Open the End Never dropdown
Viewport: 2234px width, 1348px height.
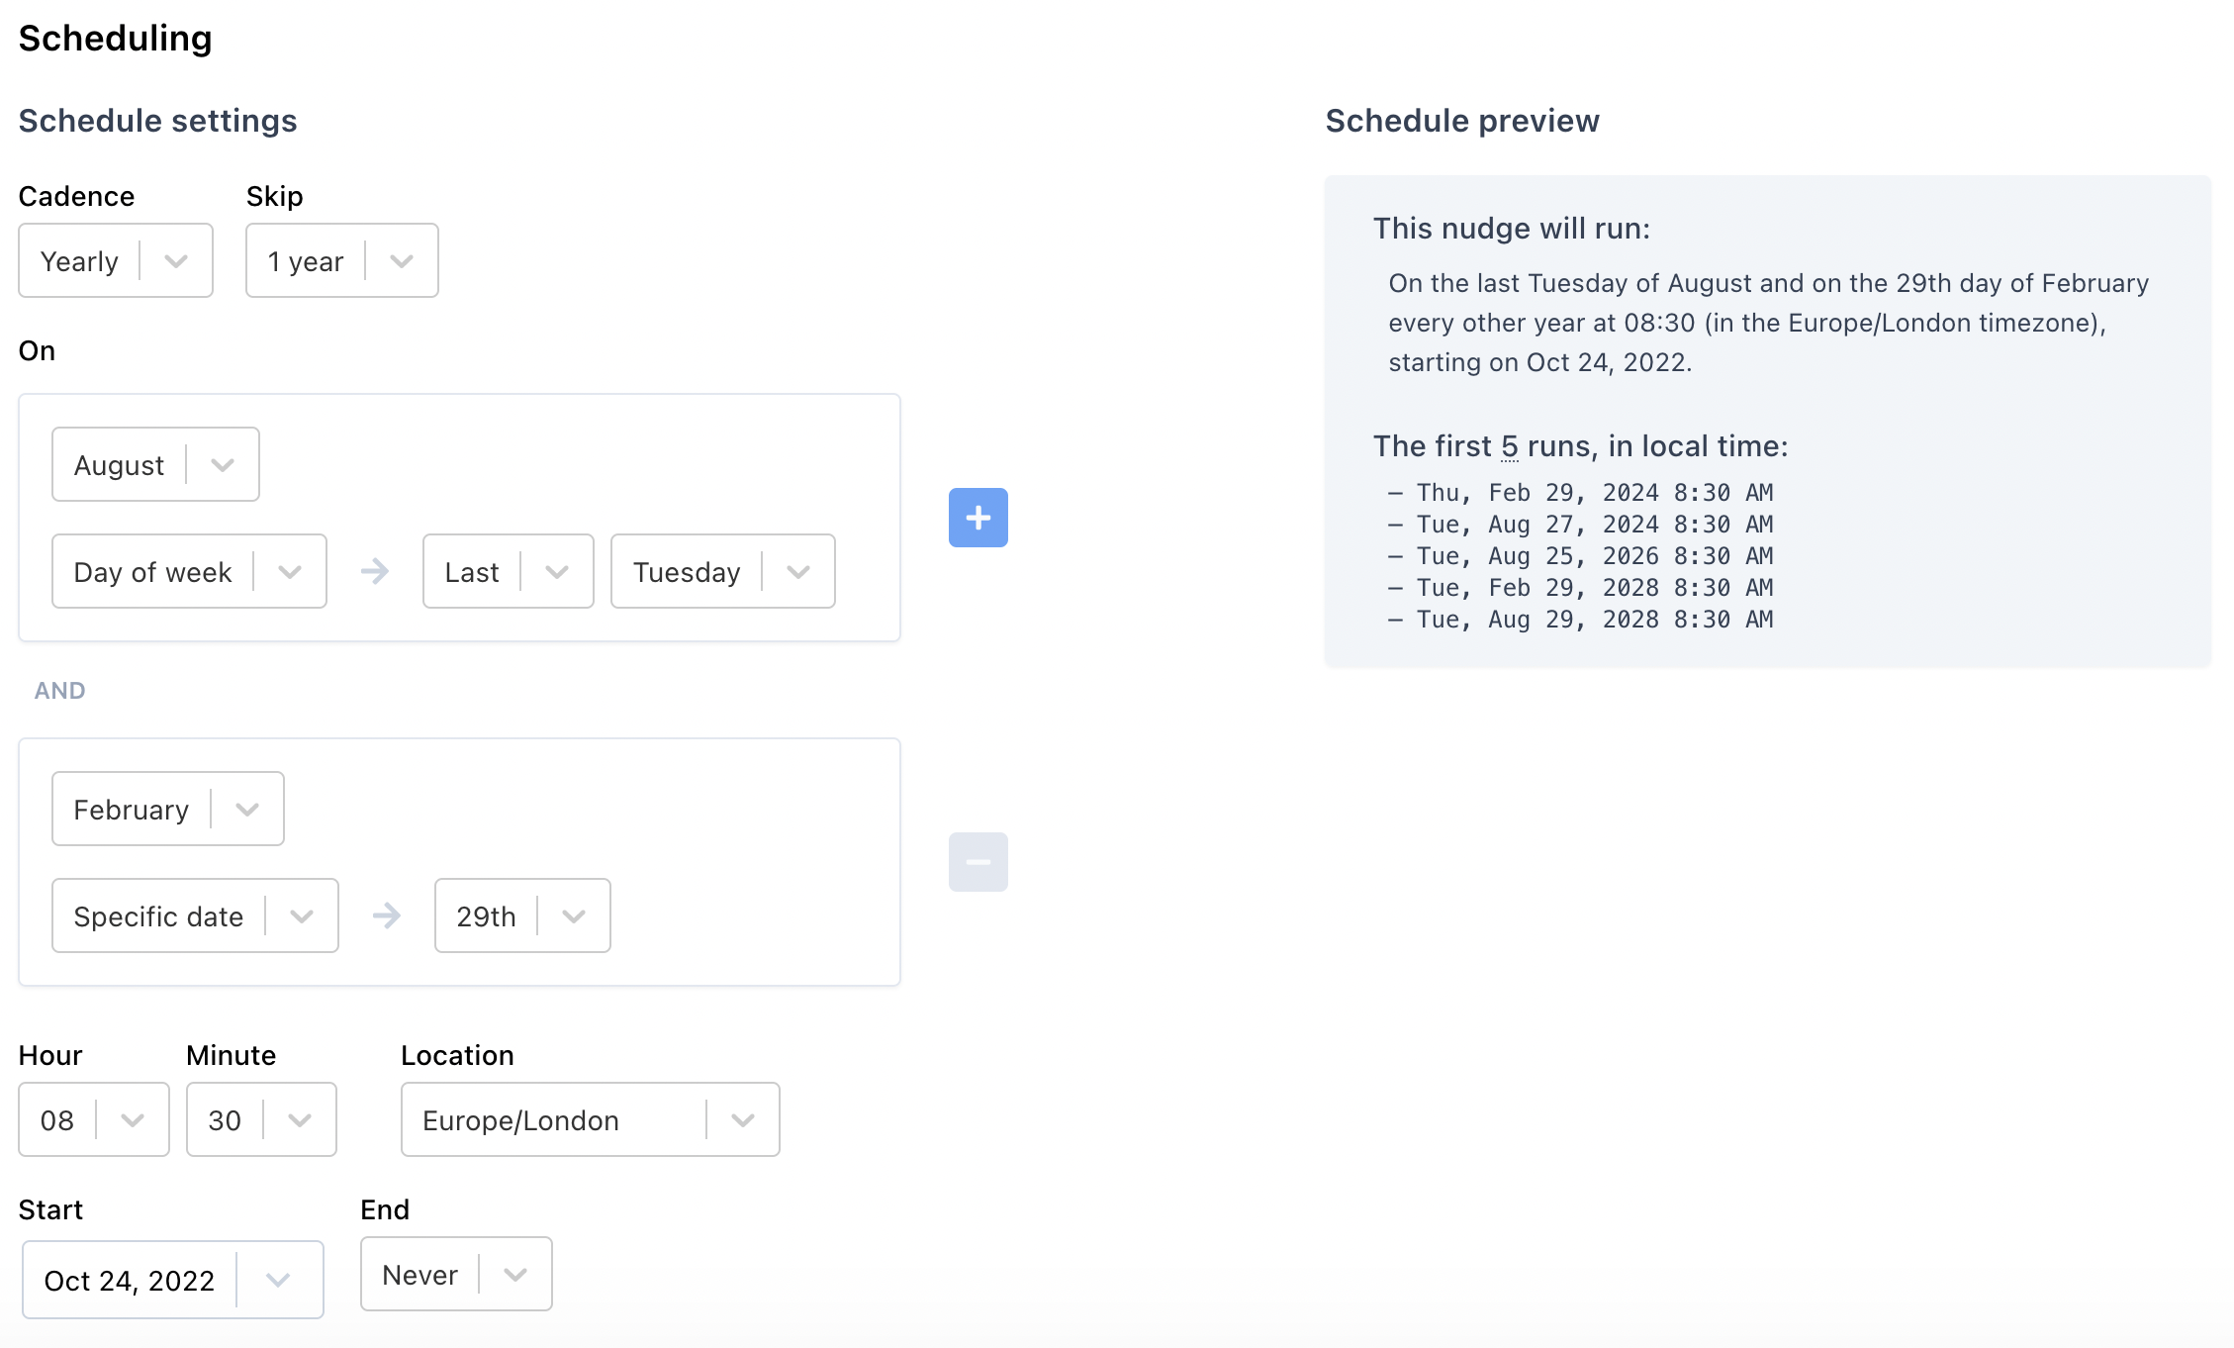point(455,1275)
